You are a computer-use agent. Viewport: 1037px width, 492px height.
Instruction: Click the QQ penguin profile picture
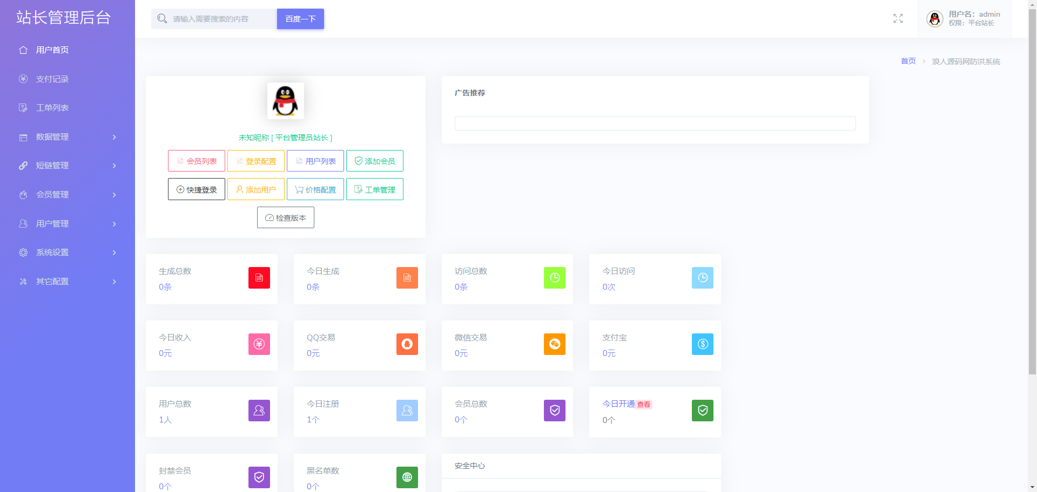(x=286, y=101)
